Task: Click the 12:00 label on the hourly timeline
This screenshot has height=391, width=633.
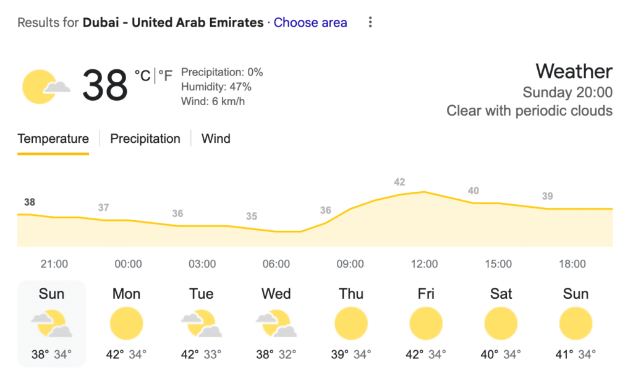Action: pyautogui.click(x=424, y=264)
